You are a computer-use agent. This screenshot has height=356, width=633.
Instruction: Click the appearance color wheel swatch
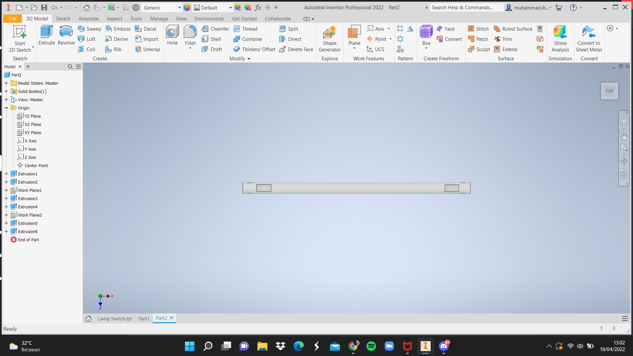point(187,8)
